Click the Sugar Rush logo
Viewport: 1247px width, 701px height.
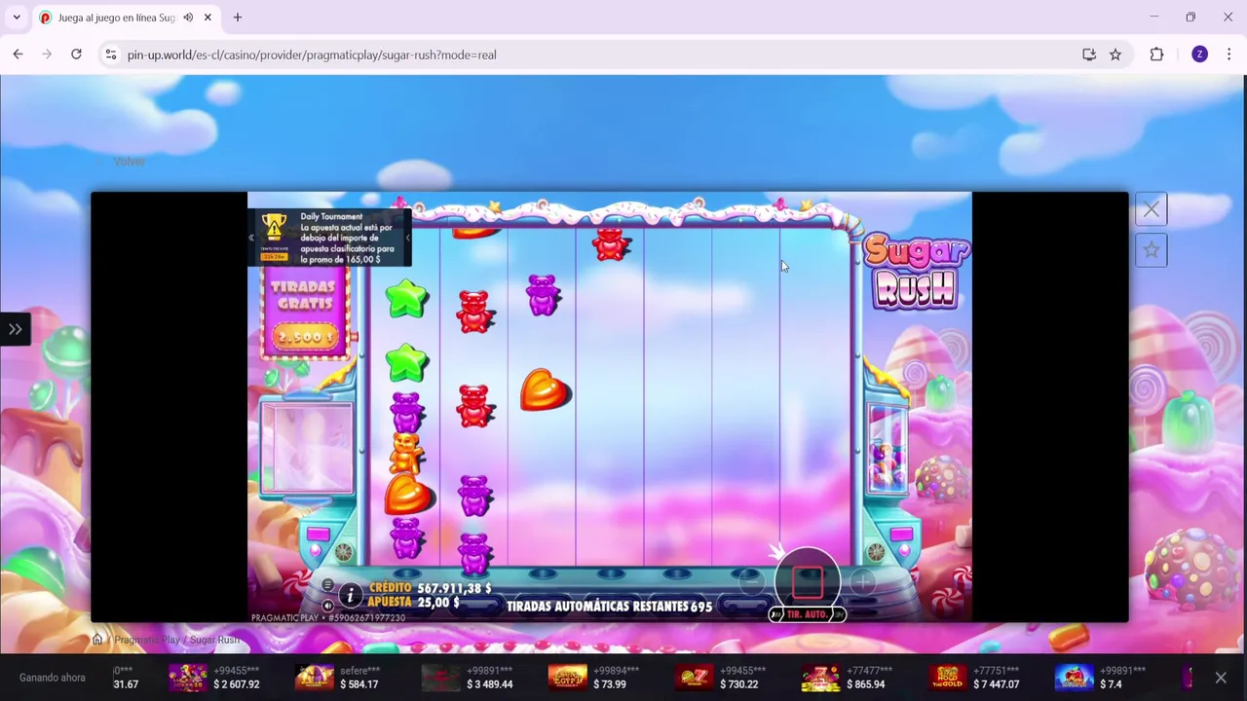click(916, 272)
